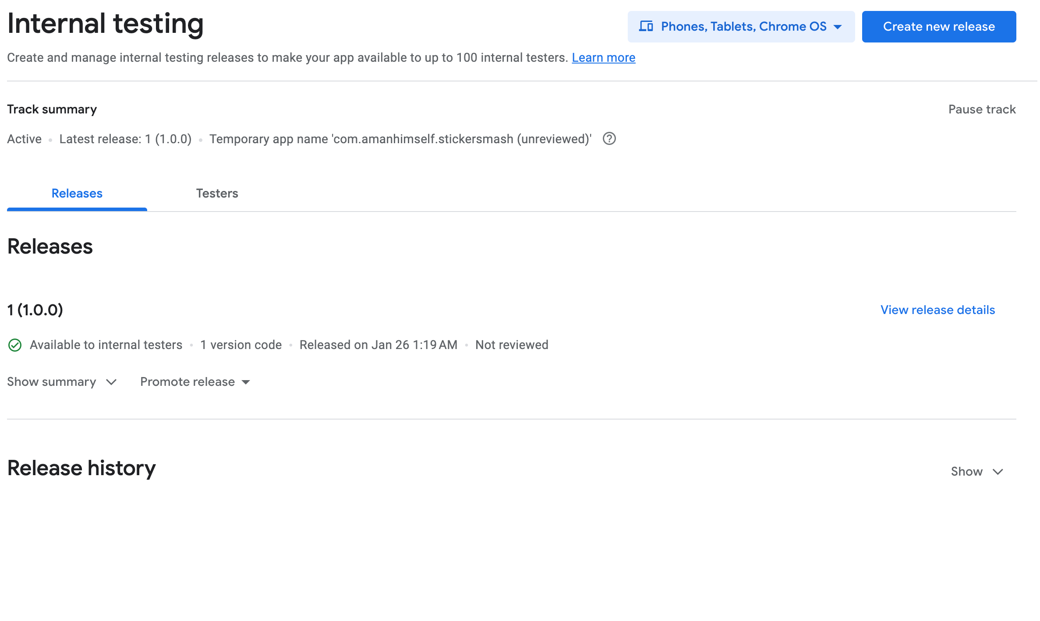
Task: Click Pause track button
Action: [982, 109]
